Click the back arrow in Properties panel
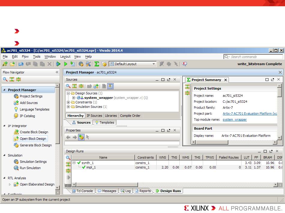The width and height of the screenshot is (285, 213). pos(68,137)
